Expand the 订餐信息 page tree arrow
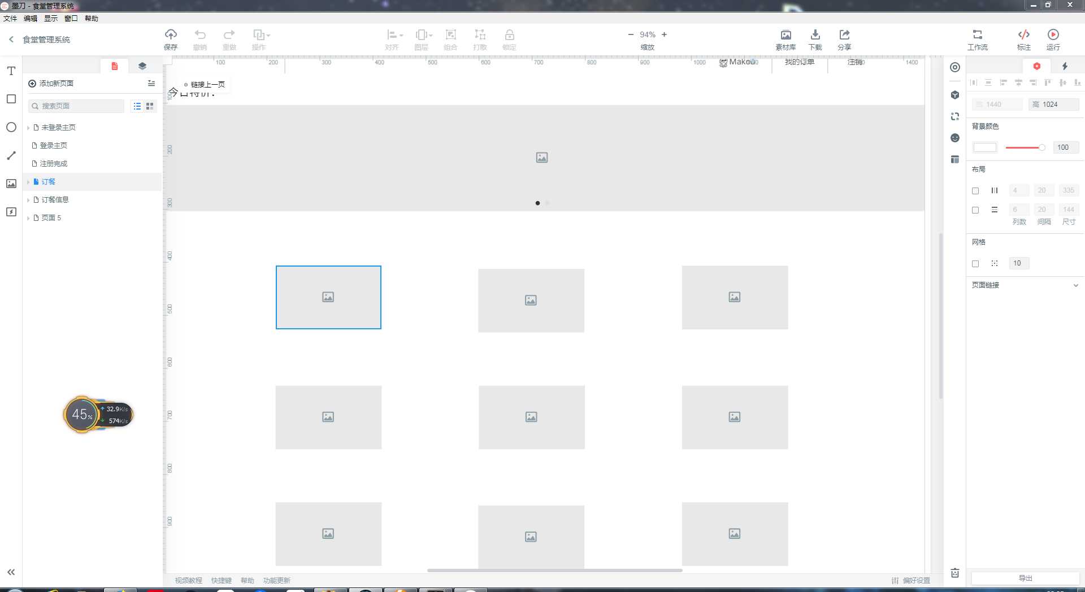The image size is (1085, 592). point(28,200)
